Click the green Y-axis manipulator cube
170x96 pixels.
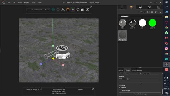coord(53,46)
